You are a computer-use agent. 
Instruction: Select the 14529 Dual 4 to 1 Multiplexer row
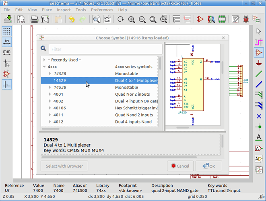(x=99, y=80)
